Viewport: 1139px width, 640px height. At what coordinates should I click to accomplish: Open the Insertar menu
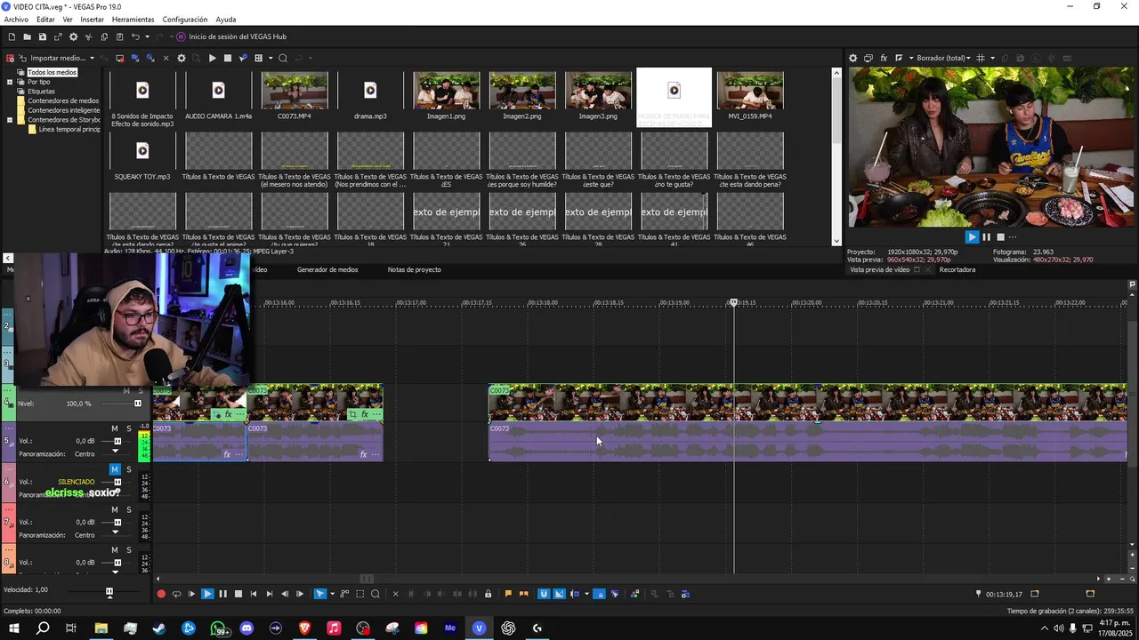92,19
